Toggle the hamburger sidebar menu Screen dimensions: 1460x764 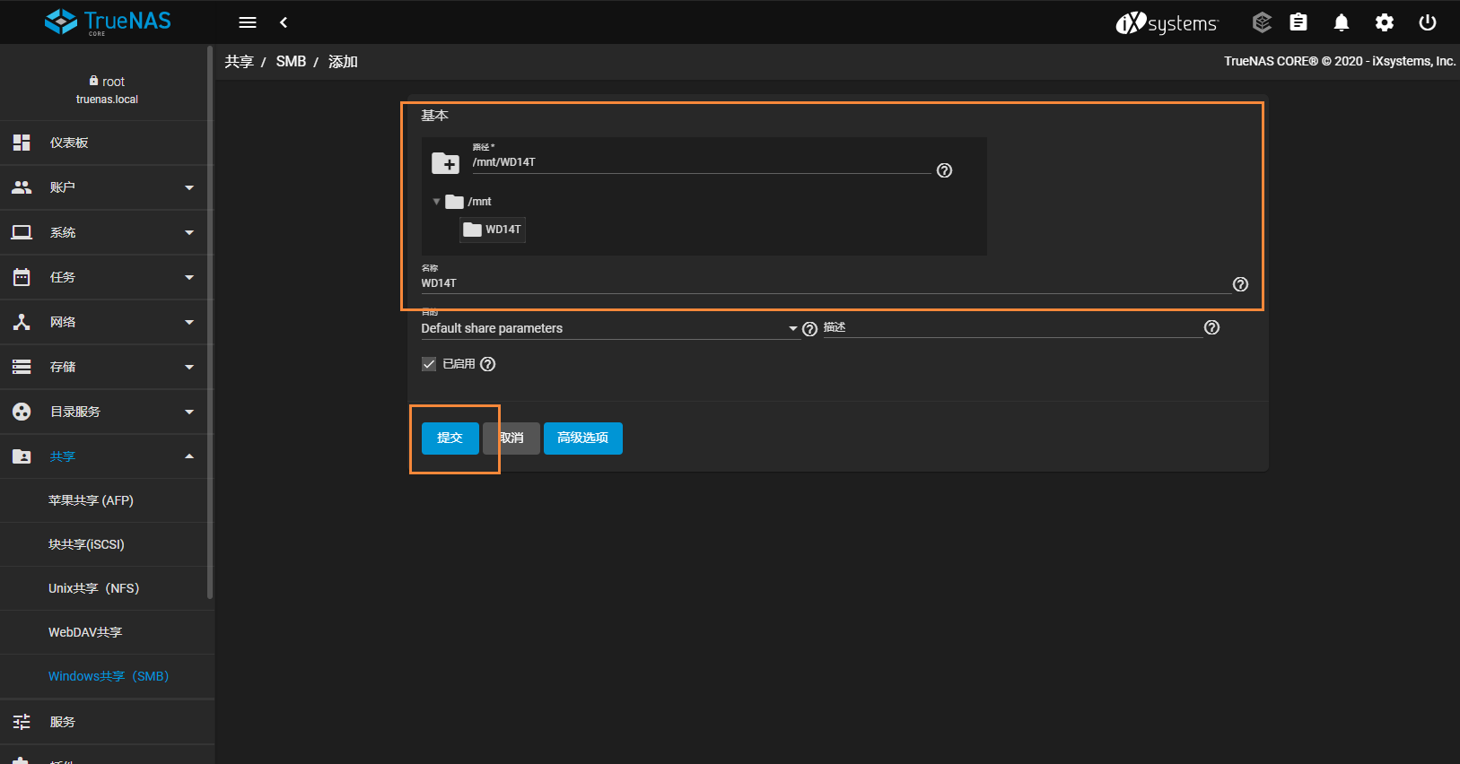pyautogui.click(x=248, y=22)
